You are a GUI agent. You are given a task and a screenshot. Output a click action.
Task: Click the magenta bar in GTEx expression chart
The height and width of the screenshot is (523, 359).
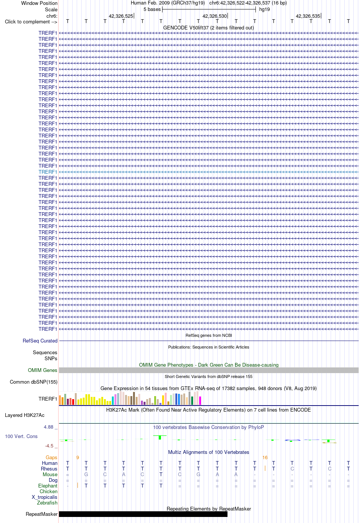200,401
